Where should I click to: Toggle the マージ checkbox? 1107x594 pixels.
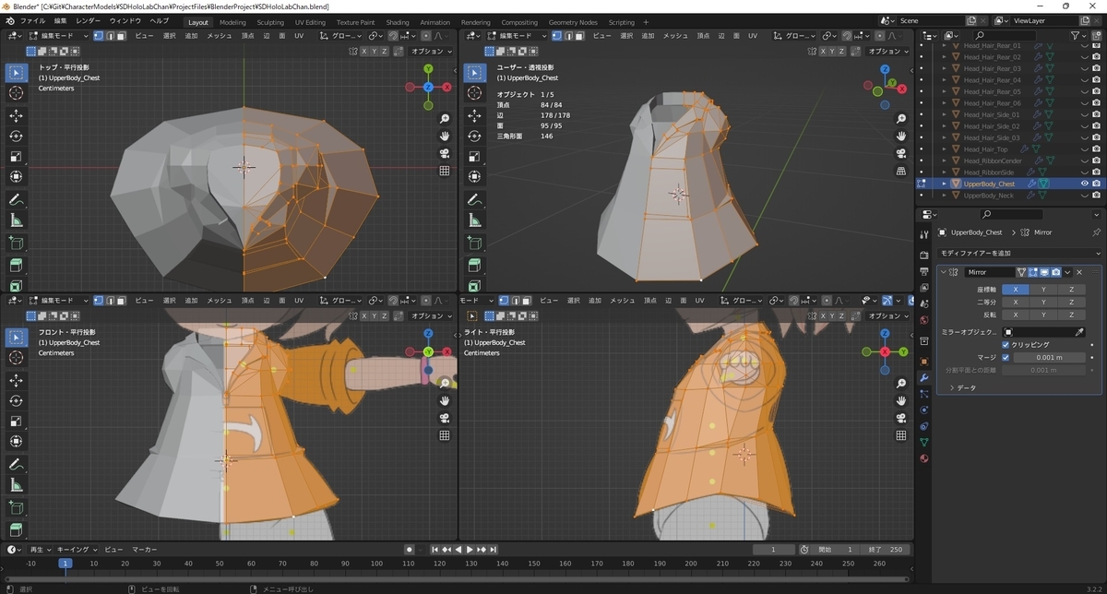[1006, 357]
